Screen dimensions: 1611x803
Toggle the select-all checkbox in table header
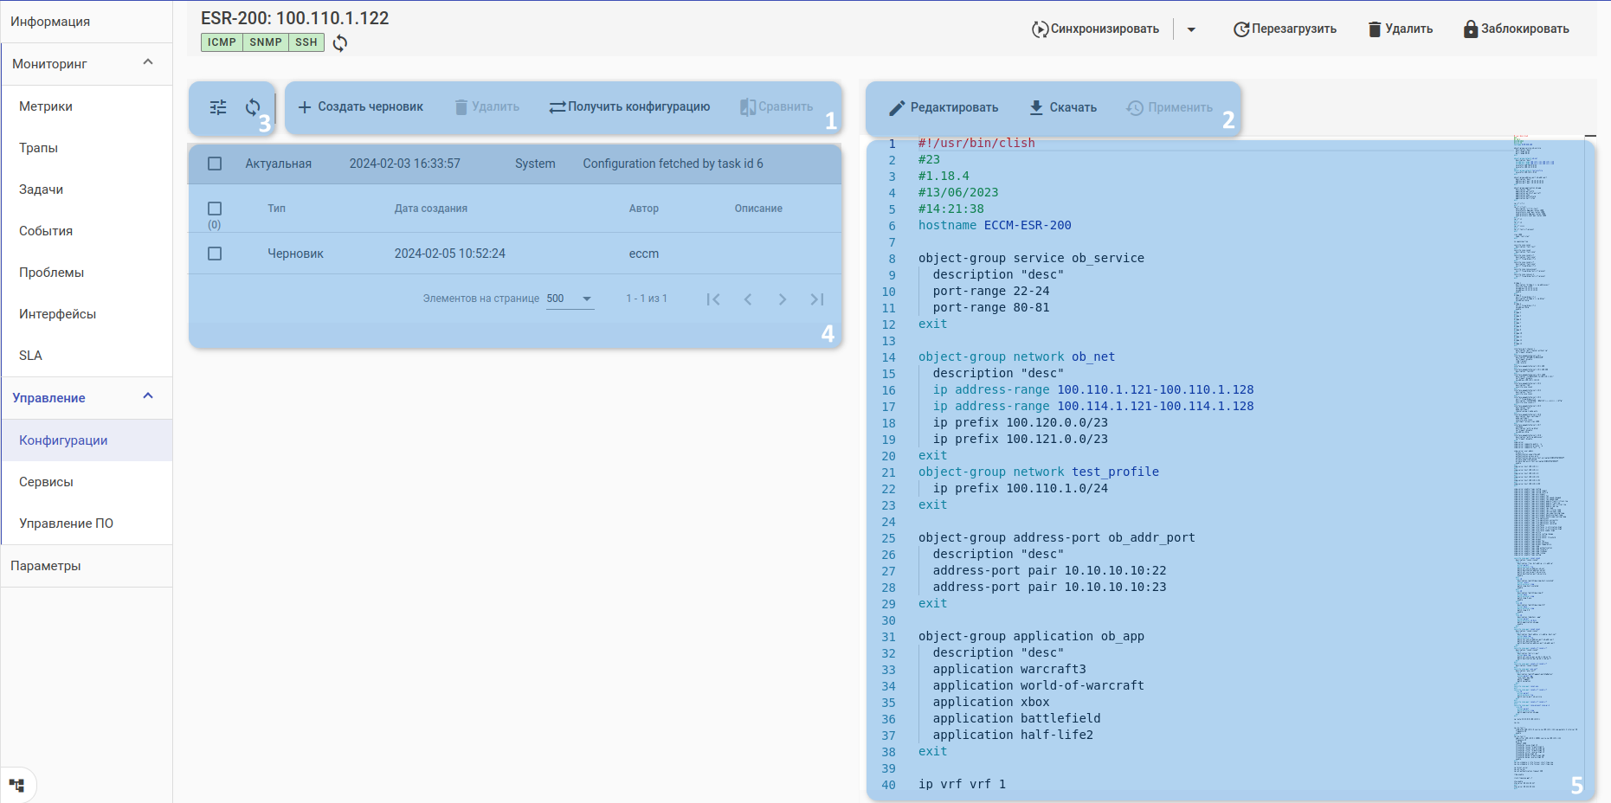tap(215, 209)
